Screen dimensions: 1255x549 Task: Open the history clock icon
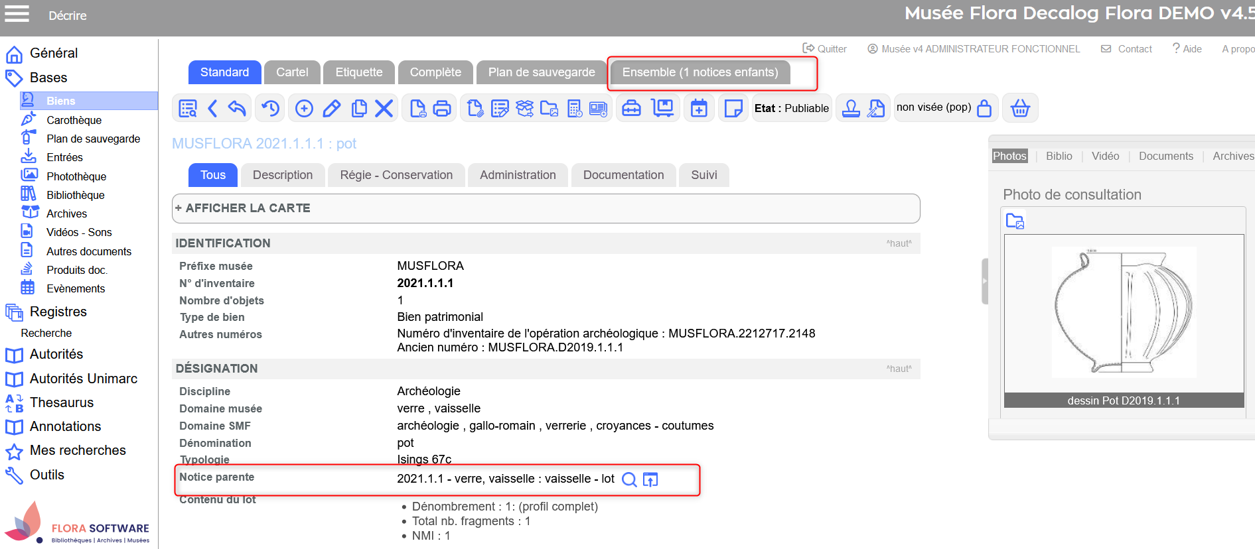tap(270, 108)
